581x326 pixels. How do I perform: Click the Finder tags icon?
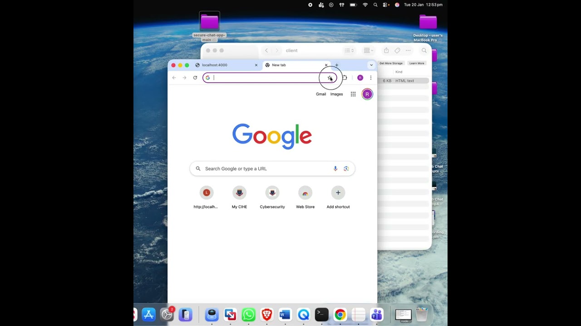point(397,51)
